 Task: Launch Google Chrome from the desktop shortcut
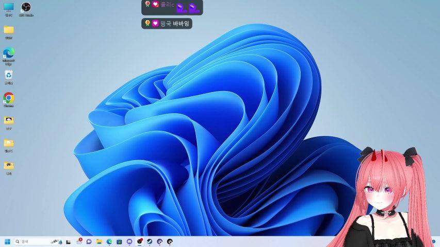click(x=9, y=97)
